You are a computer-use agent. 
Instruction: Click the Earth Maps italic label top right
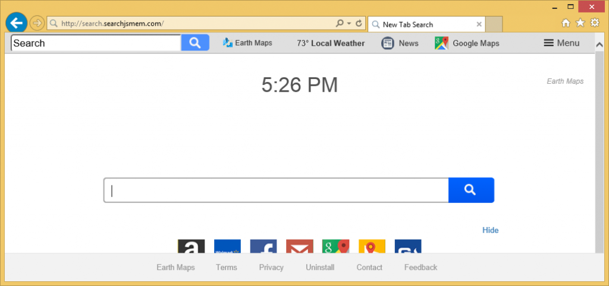(x=565, y=81)
